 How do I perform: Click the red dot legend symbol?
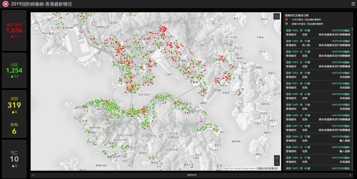286,20
